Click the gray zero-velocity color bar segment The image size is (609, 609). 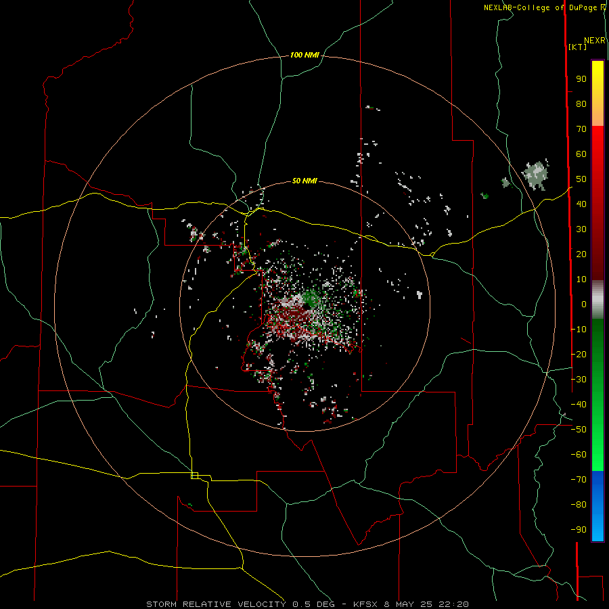point(597,300)
